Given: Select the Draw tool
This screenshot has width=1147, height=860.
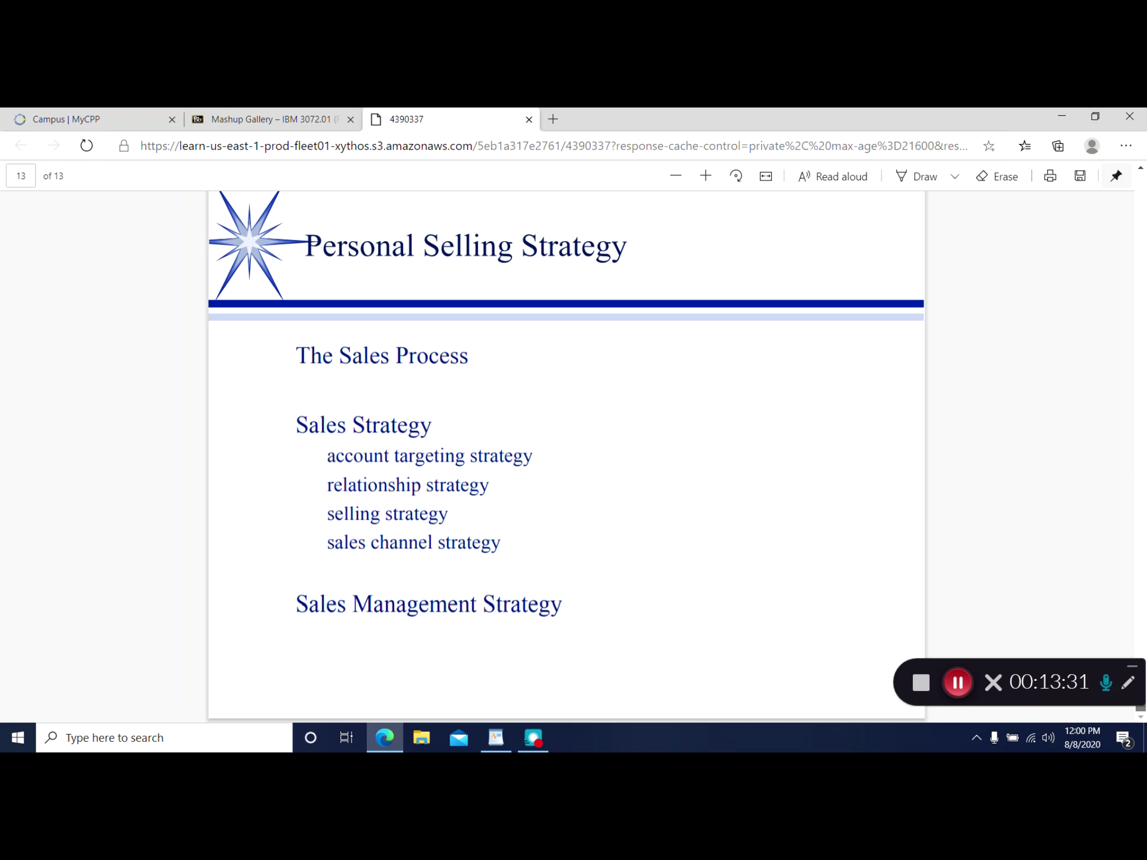Looking at the screenshot, I should click(916, 176).
